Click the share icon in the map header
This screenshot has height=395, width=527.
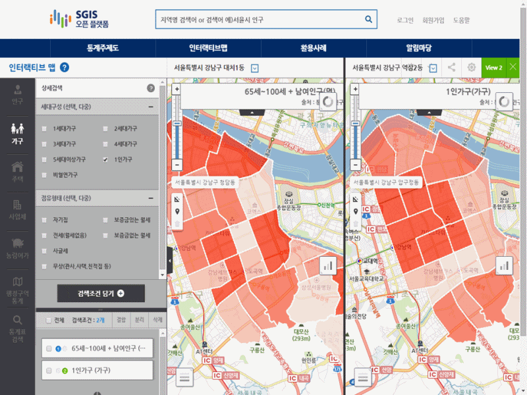pos(452,67)
